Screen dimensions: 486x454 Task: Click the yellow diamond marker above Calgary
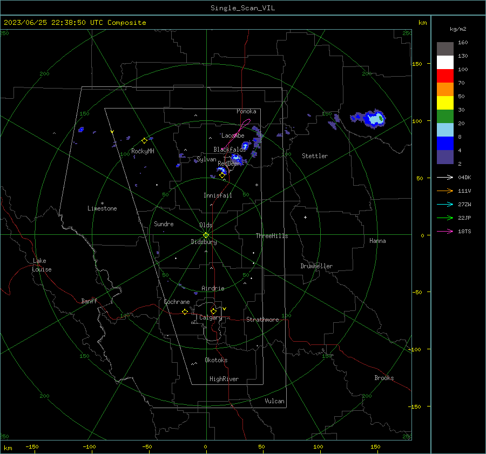coord(213,311)
